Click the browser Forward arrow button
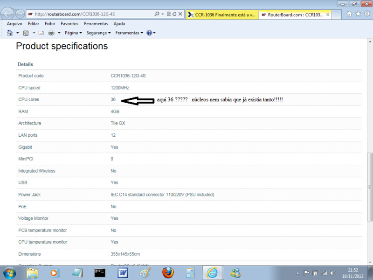 [20, 14]
